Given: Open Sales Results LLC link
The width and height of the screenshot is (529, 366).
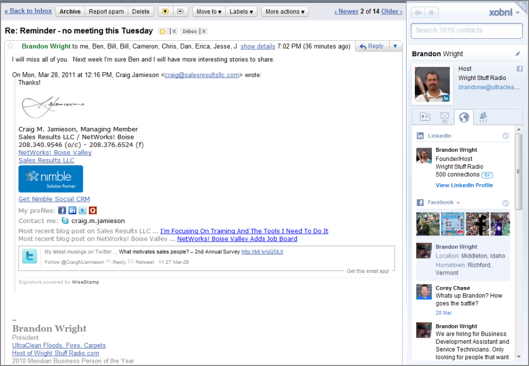Looking at the screenshot, I should pyautogui.click(x=46, y=161).
